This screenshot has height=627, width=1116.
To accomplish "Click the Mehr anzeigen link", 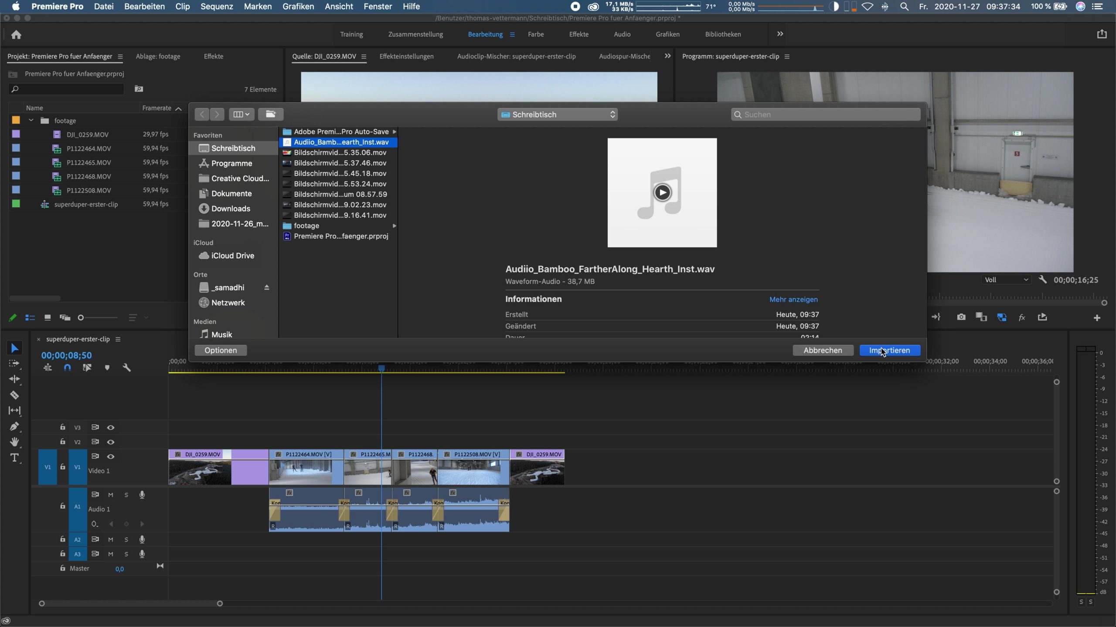I will [793, 299].
